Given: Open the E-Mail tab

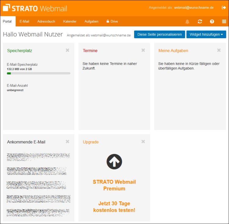Looking at the screenshot, I should 24,21.
